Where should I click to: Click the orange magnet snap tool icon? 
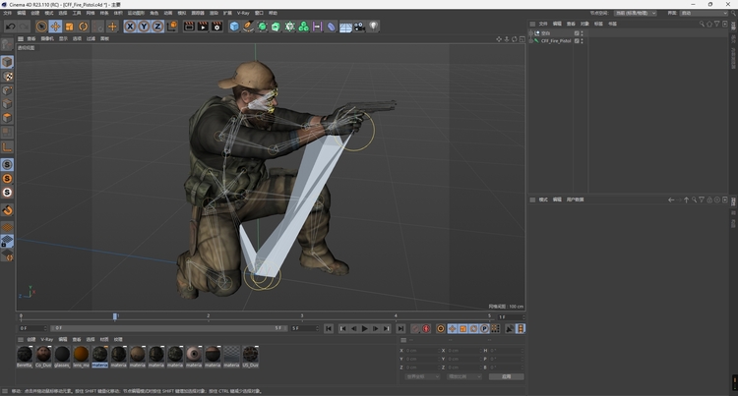(7, 210)
